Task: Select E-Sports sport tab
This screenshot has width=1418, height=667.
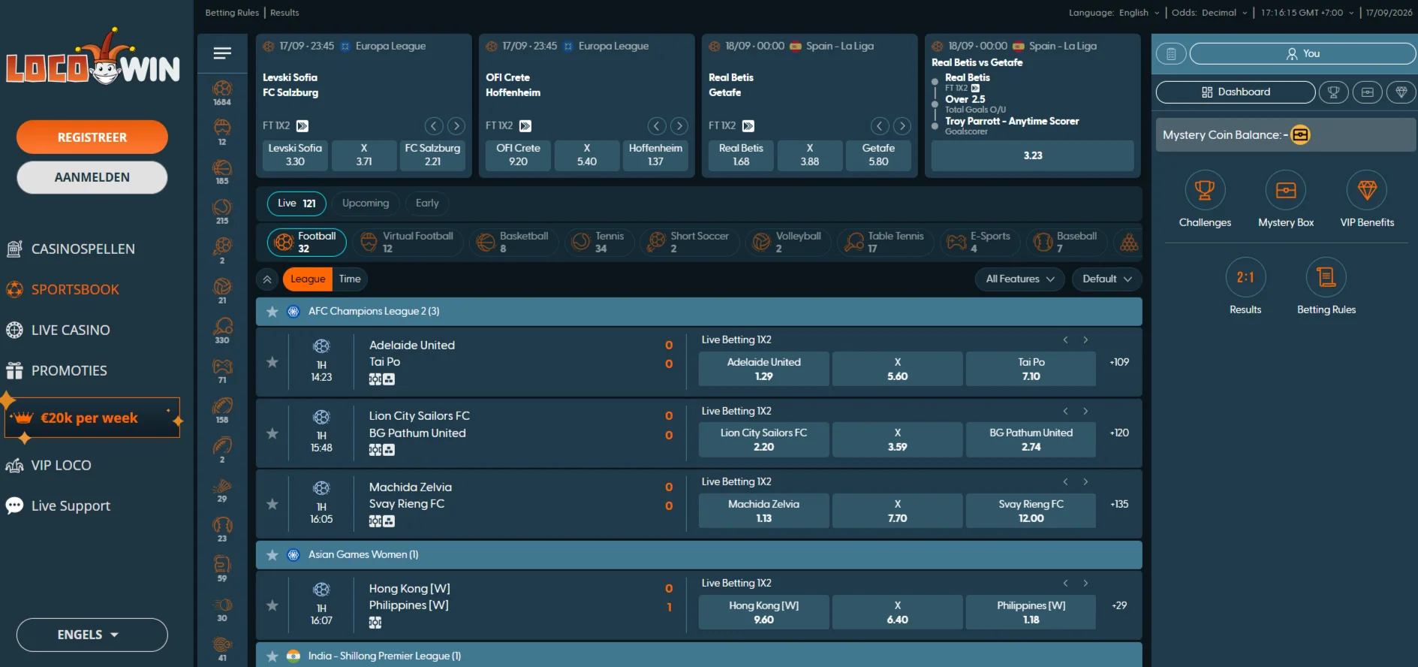Action: click(x=980, y=242)
